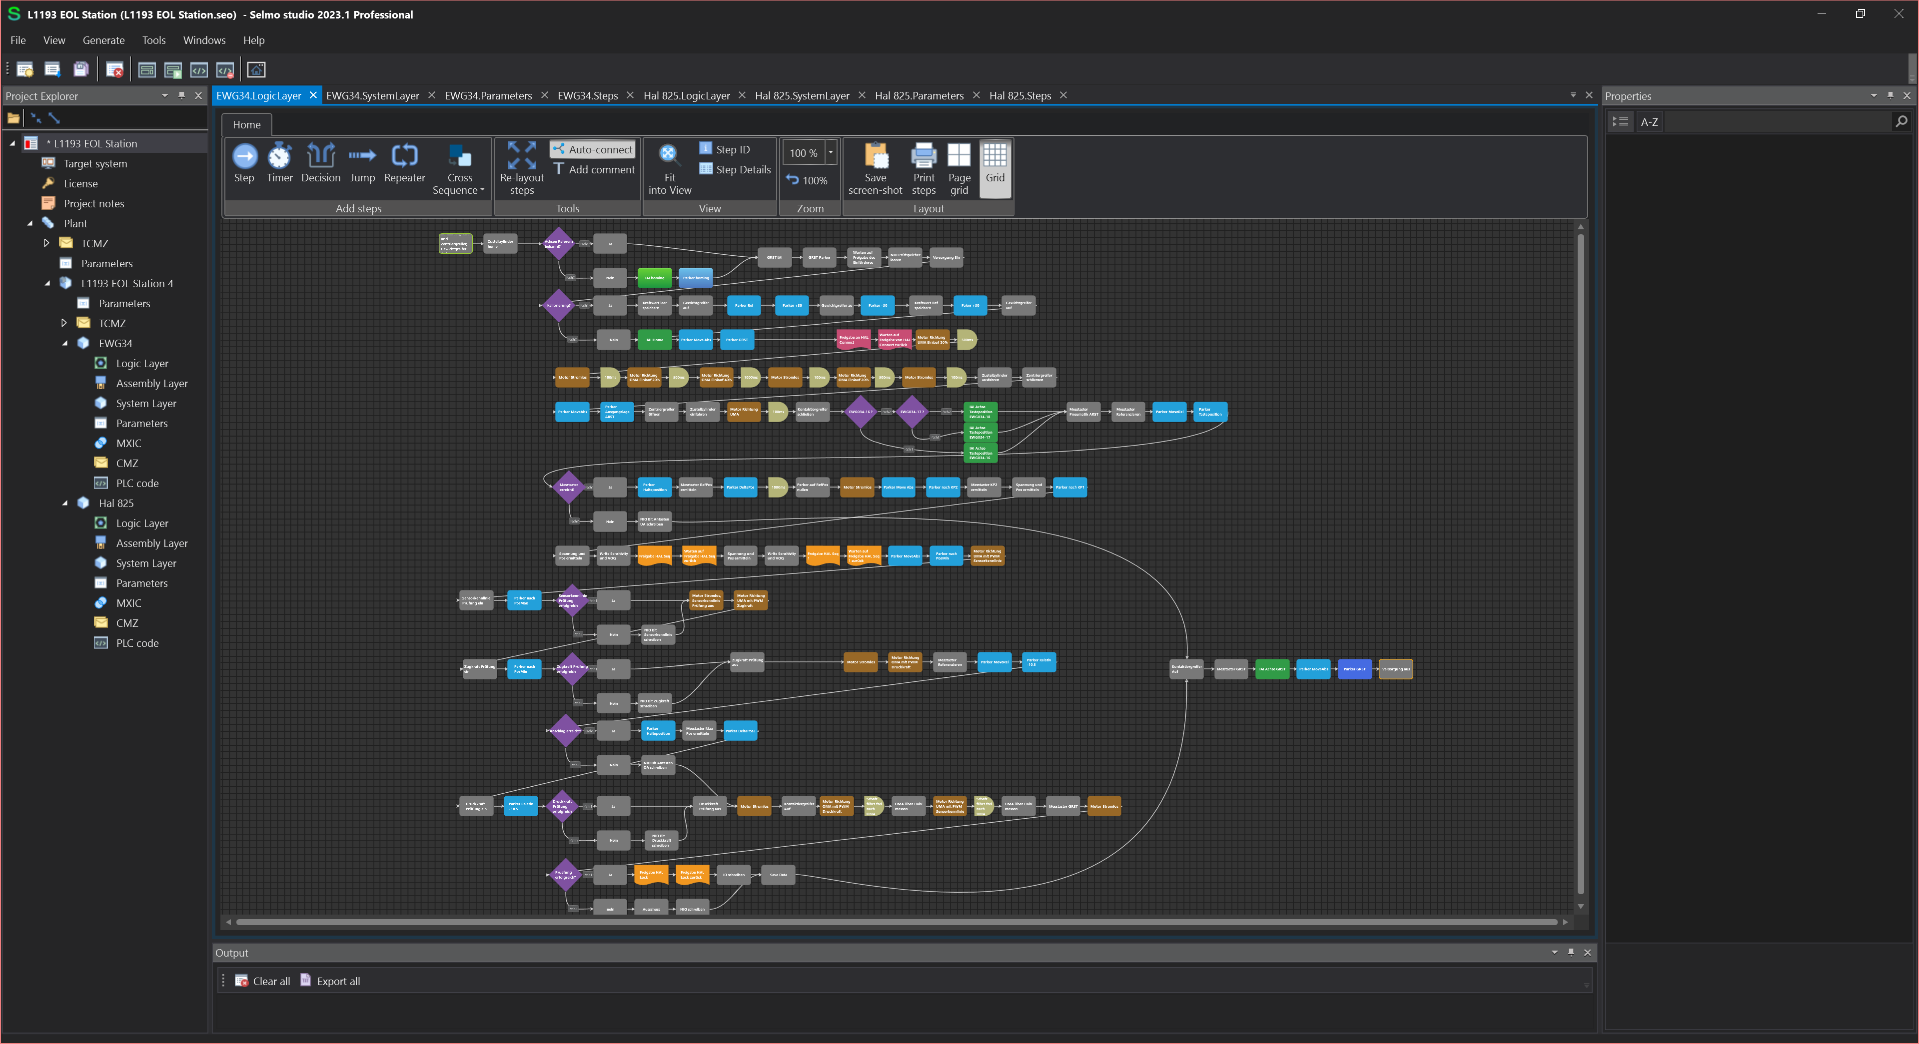Switch to EWG34.Steps tab
Viewport: 1919px width, 1044px height.
pyautogui.click(x=587, y=95)
